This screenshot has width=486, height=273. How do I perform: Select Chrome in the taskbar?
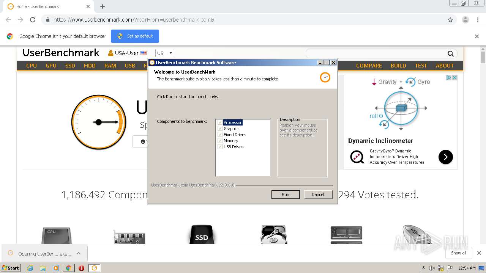click(x=68, y=268)
